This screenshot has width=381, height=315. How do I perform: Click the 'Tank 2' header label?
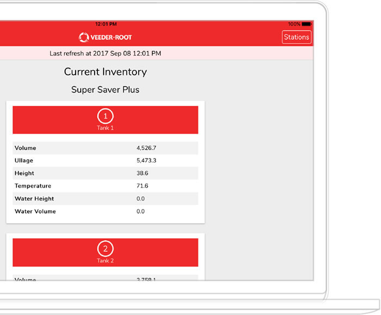[x=105, y=261]
